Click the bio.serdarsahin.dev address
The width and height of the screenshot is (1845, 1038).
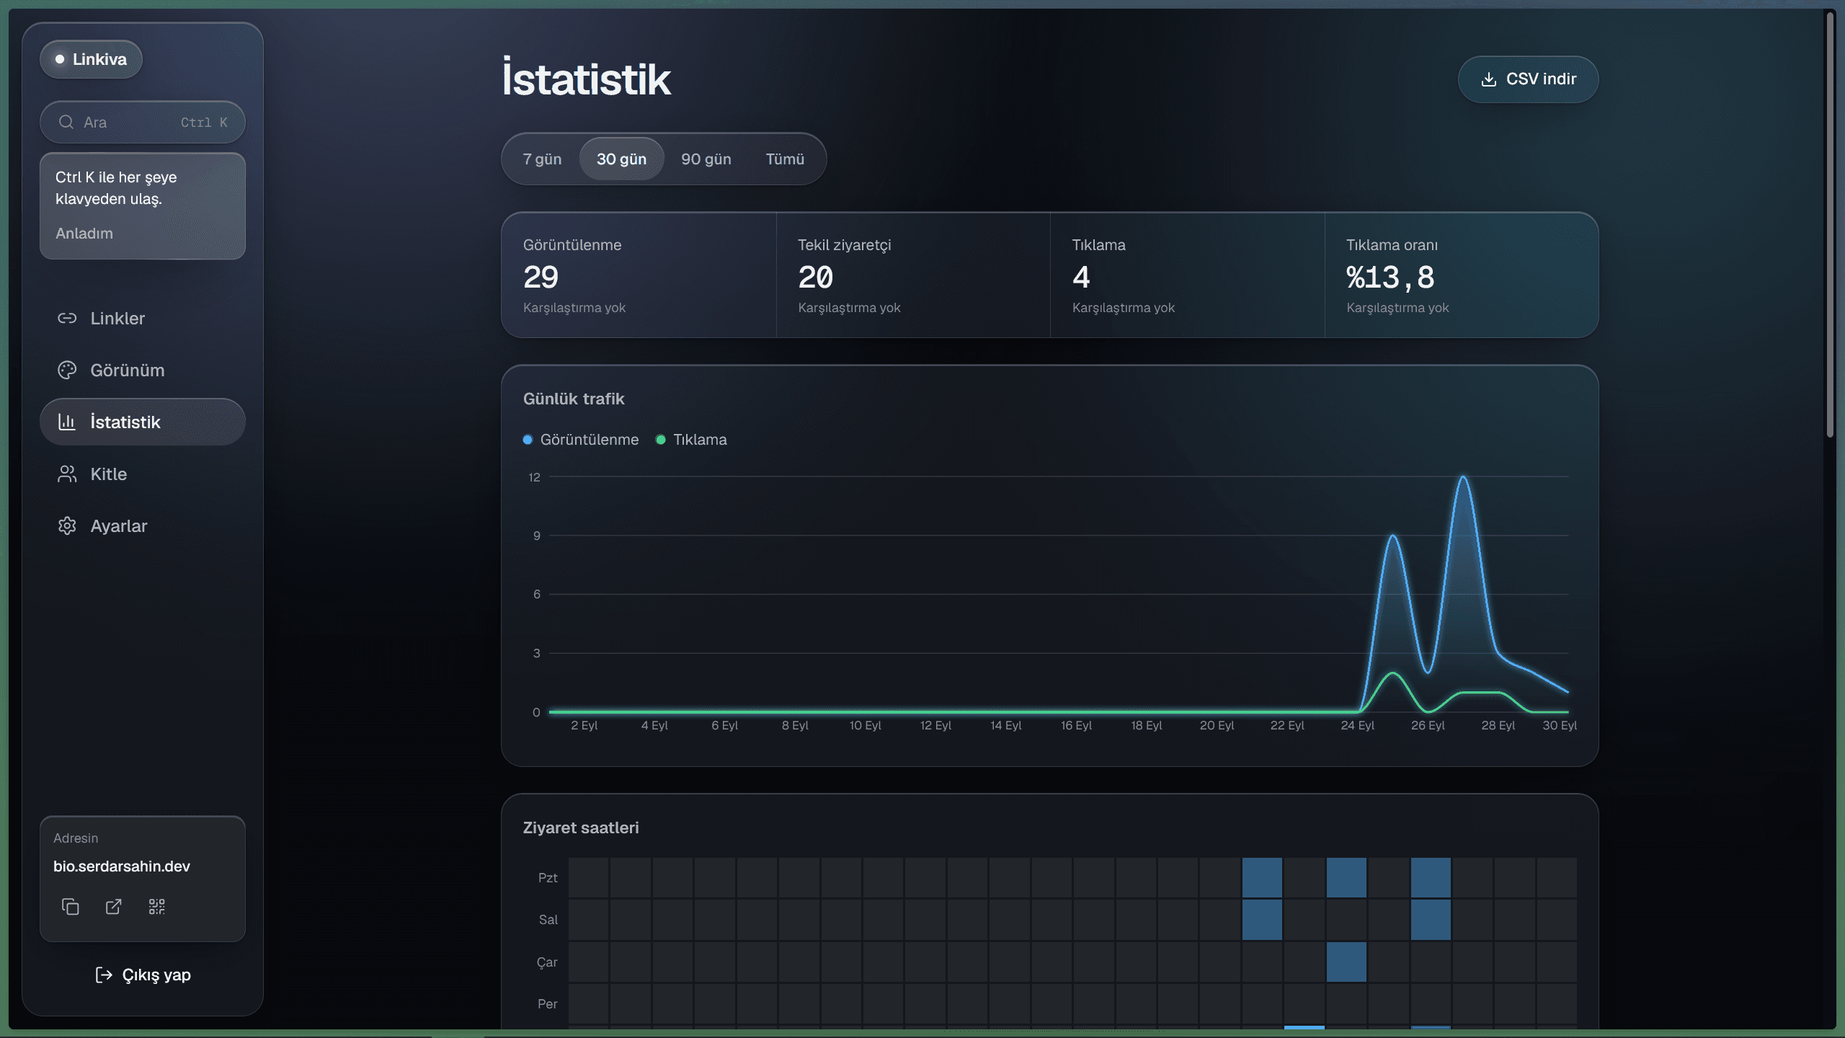(122, 866)
